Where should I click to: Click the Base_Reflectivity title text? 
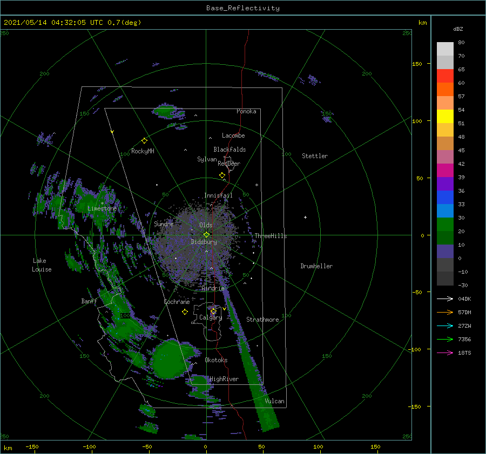click(242, 8)
